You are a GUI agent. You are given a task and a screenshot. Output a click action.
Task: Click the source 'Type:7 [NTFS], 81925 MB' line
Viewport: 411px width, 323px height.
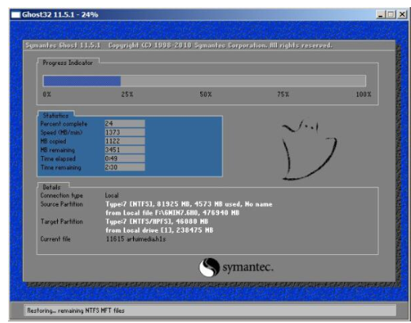coord(188,204)
